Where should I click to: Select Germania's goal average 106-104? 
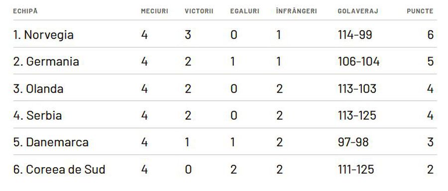(x=358, y=62)
